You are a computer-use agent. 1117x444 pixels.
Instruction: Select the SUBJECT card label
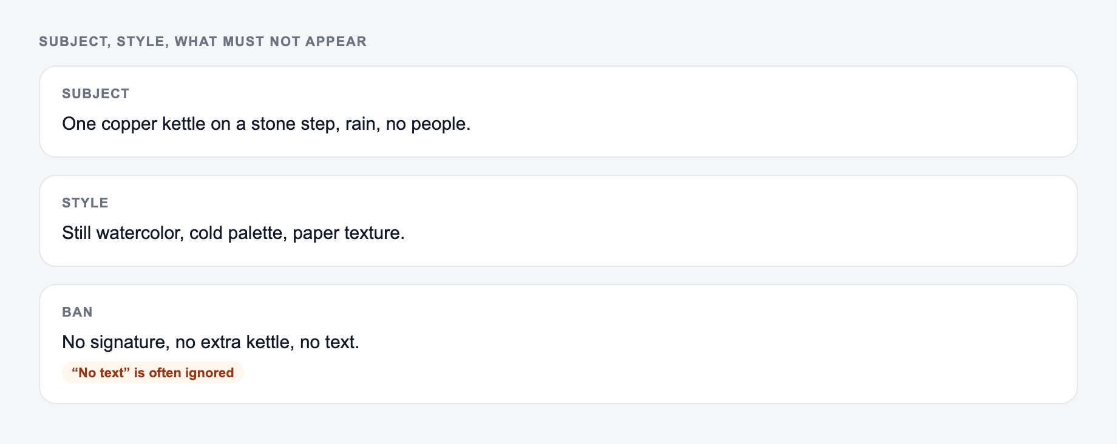(96, 94)
